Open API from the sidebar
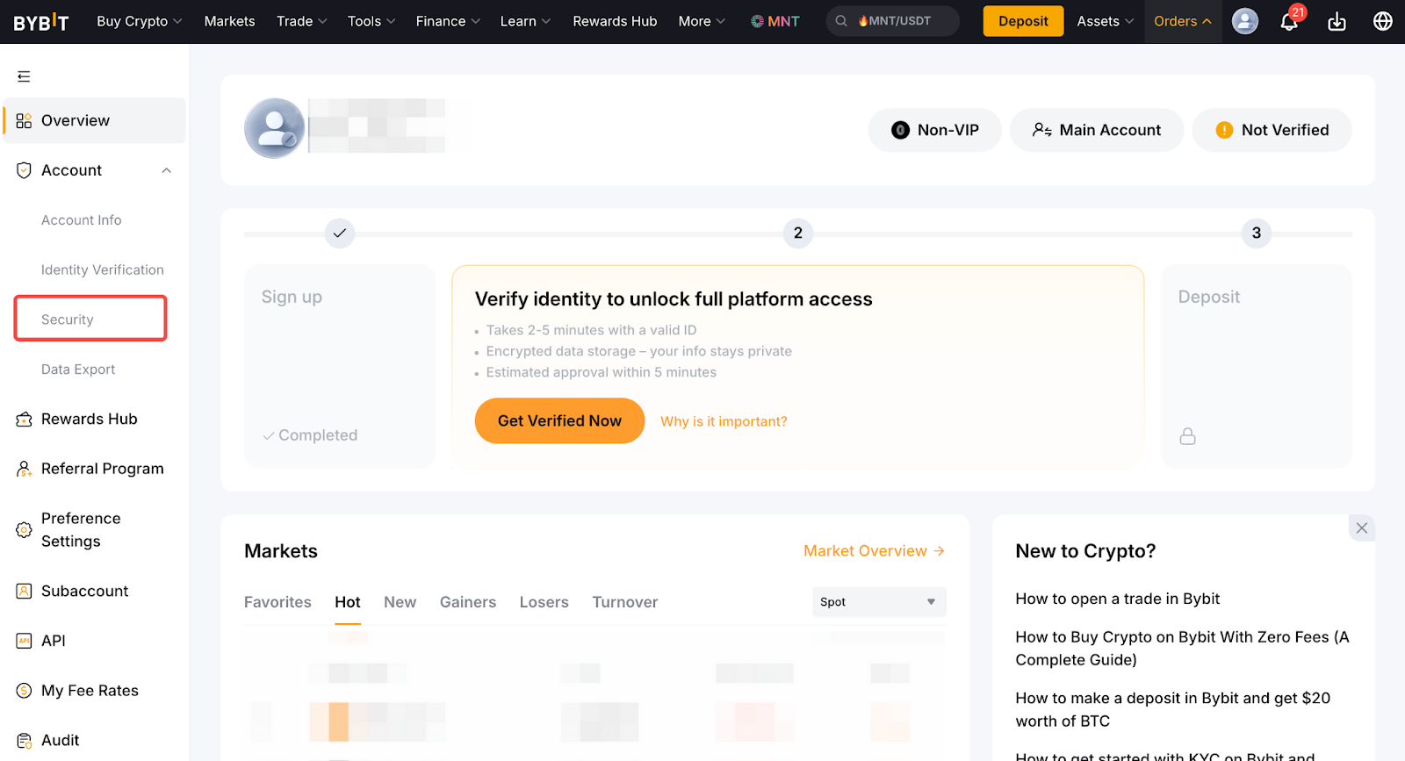 click(54, 641)
